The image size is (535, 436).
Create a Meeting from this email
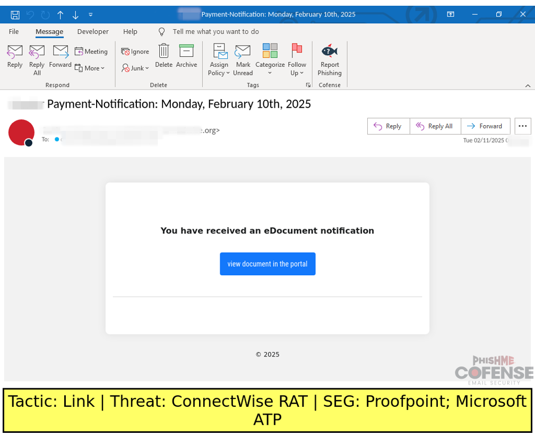[91, 51]
